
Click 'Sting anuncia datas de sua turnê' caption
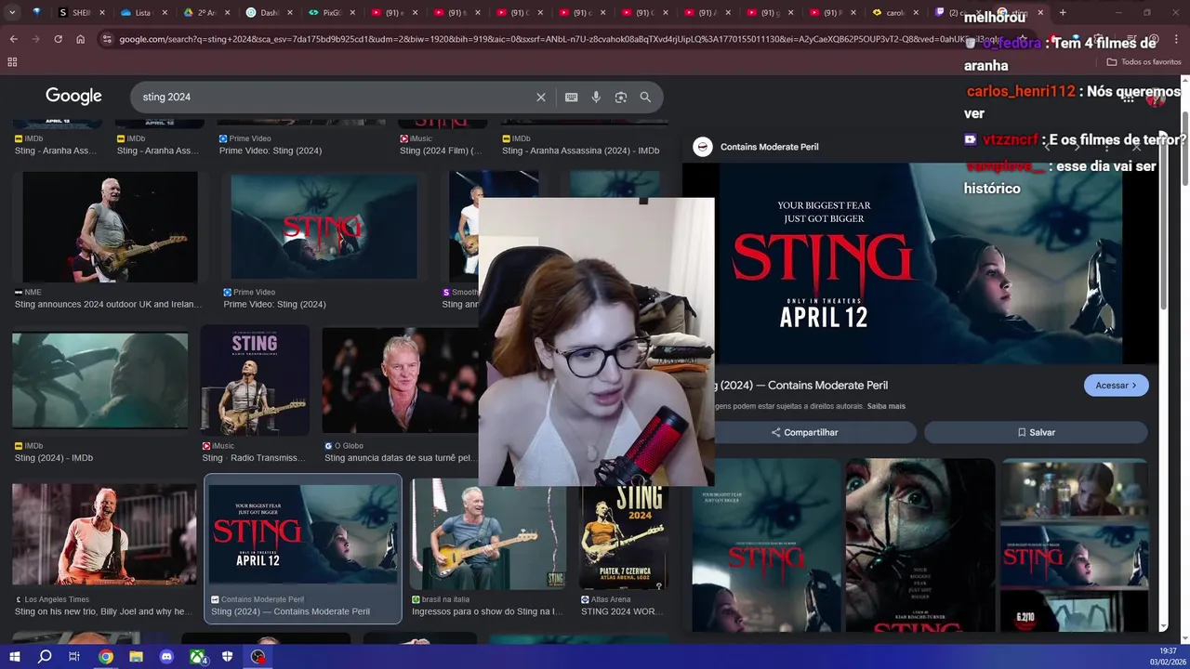pyautogui.click(x=400, y=457)
